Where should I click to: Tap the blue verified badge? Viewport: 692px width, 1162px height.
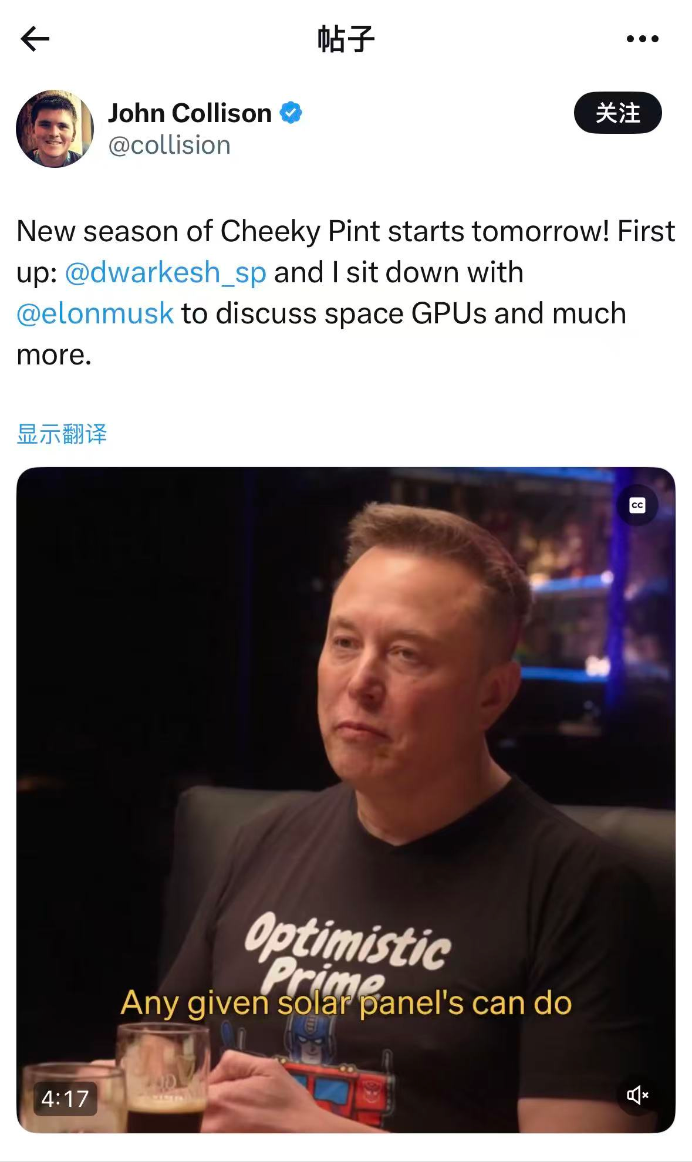(291, 113)
